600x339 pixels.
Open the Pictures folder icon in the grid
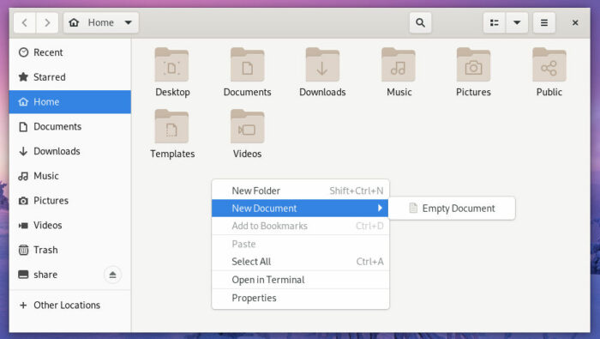[473, 72]
